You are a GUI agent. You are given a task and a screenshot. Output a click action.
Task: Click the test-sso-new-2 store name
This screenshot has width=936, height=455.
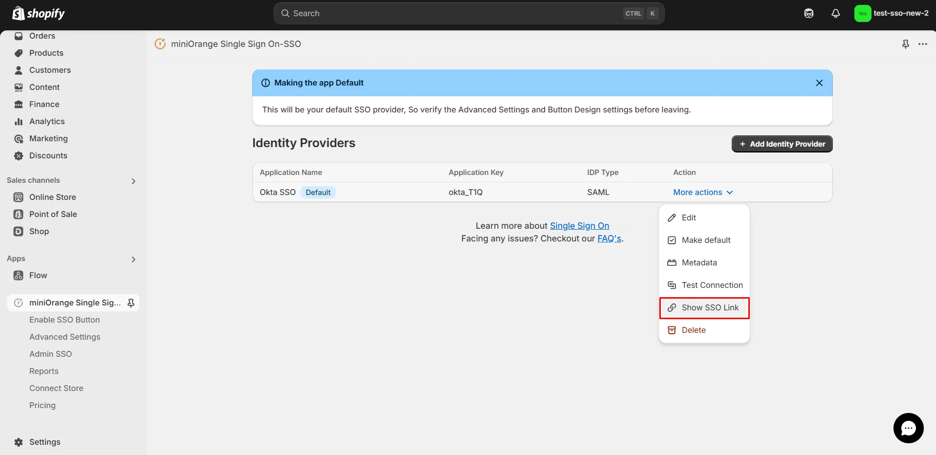[x=901, y=13]
